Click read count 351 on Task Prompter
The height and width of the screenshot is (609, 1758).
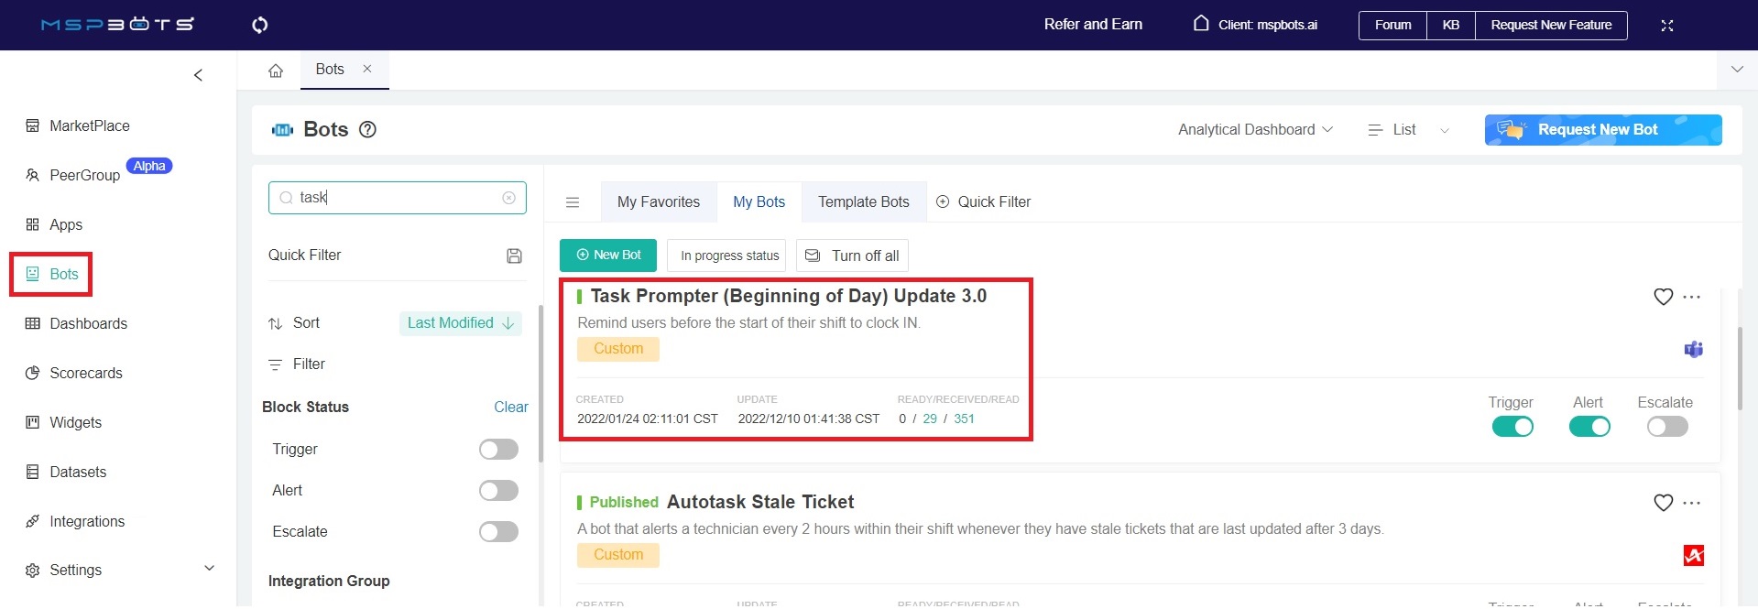pyautogui.click(x=964, y=419)
